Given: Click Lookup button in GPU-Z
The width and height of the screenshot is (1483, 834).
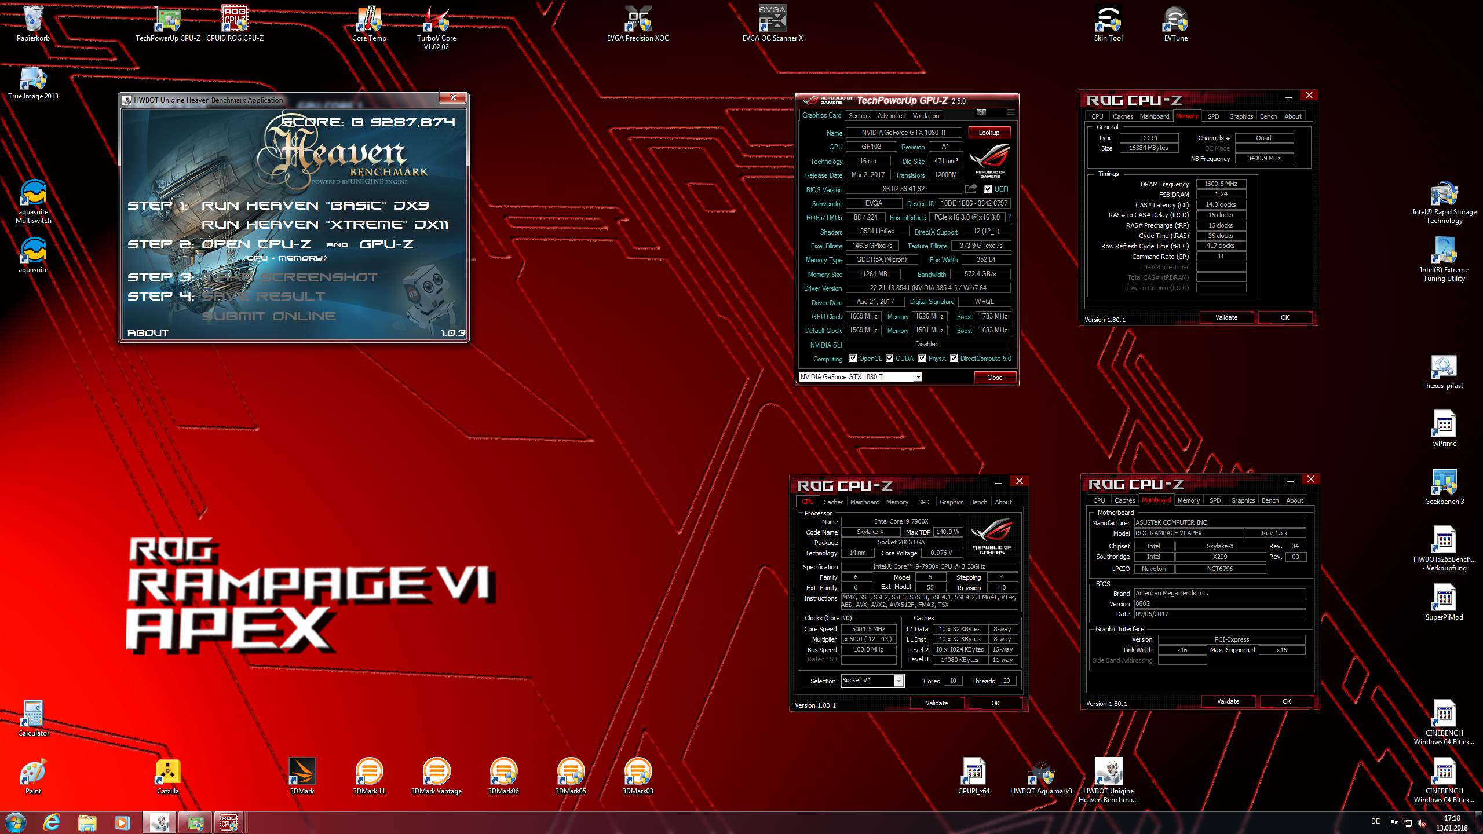Looking at the screenshot, I should [989, 133].
